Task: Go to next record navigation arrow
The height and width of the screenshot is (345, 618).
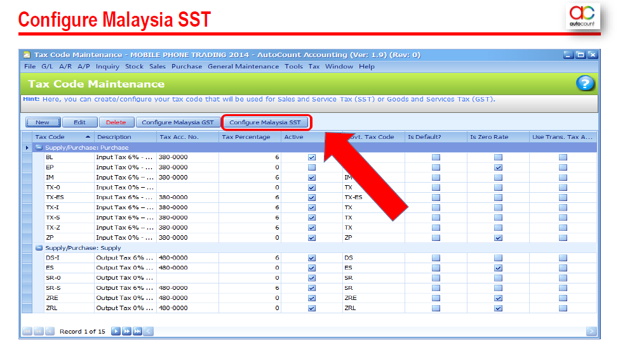Action: coord(116,331)
